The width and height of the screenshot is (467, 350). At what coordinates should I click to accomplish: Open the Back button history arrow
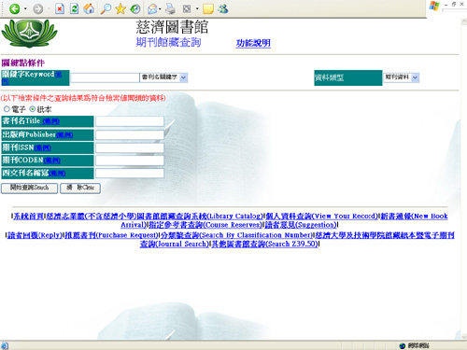coord(25,8)
